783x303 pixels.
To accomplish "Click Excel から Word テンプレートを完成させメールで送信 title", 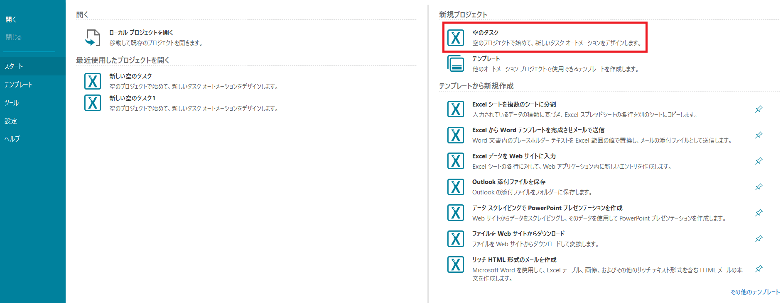I will pyautogui.click(x=538, y=130).
